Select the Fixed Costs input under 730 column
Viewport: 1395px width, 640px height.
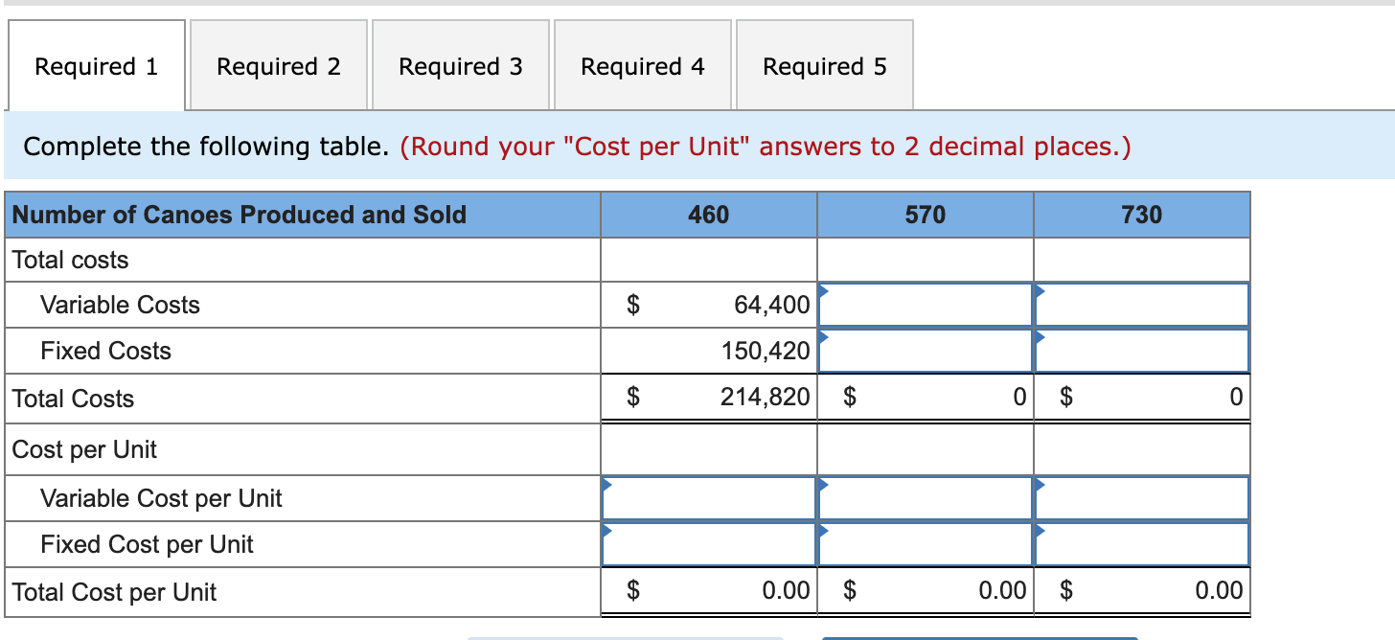[1140, 351]
